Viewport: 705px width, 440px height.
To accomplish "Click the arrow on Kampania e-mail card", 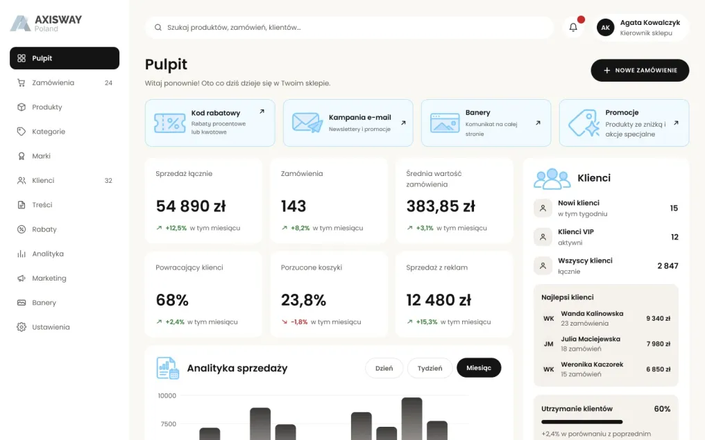I will pos(403,123).
